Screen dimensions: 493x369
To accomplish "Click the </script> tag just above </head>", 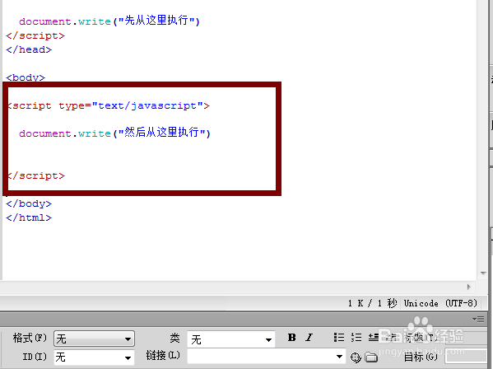I will [35, 35].
